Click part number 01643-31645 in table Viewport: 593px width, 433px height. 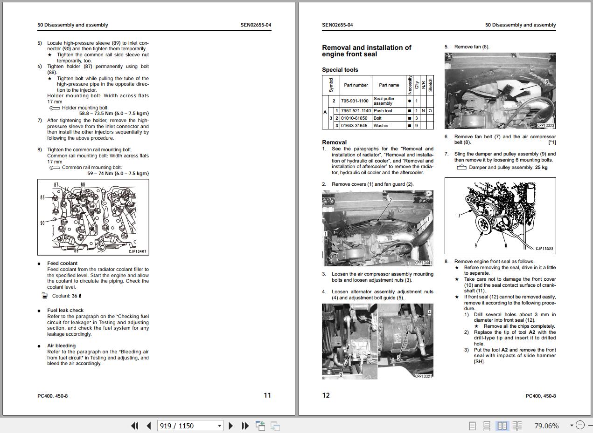354,126
